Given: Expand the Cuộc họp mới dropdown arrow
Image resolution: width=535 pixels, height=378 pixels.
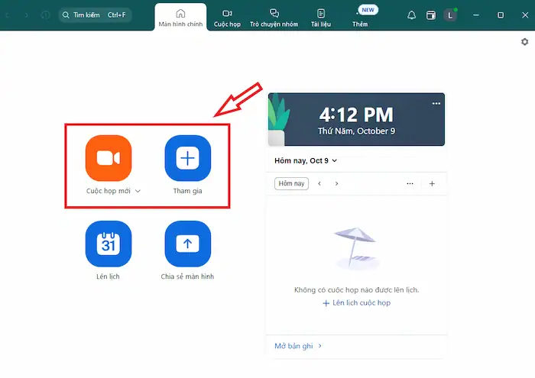Looking at the screenshot, I should [x=138, y=191].
